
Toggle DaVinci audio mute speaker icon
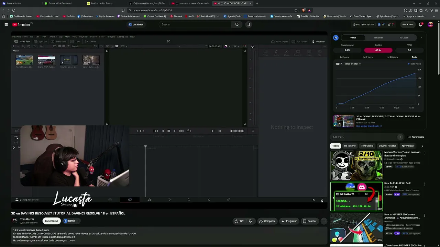click(253, 47)
